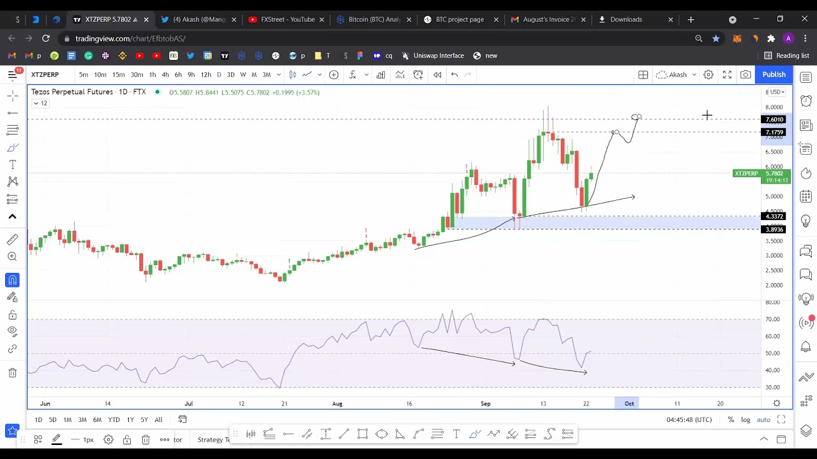The height and width of the screenshot is (459, 817).
Task: Click the Publish button
Action: 774,75
